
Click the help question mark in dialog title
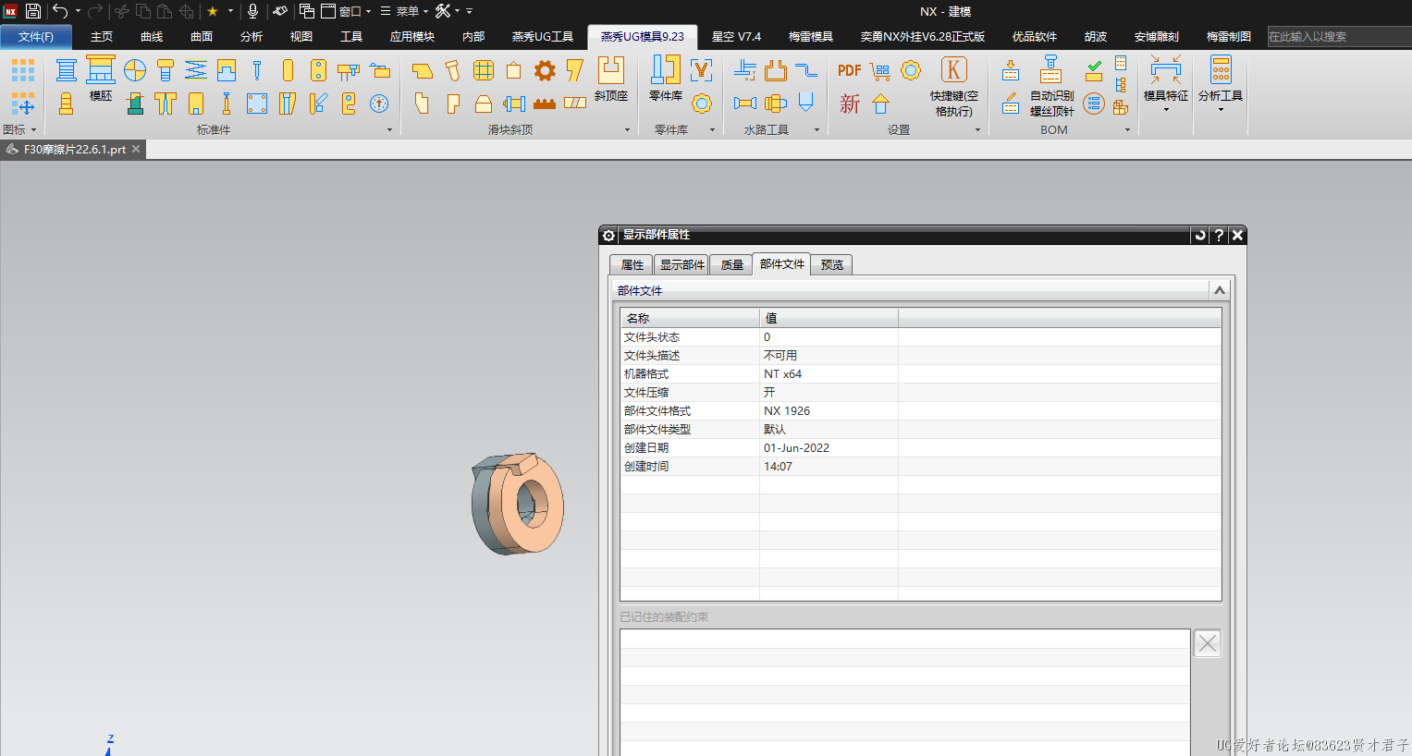click(1219, 235)
